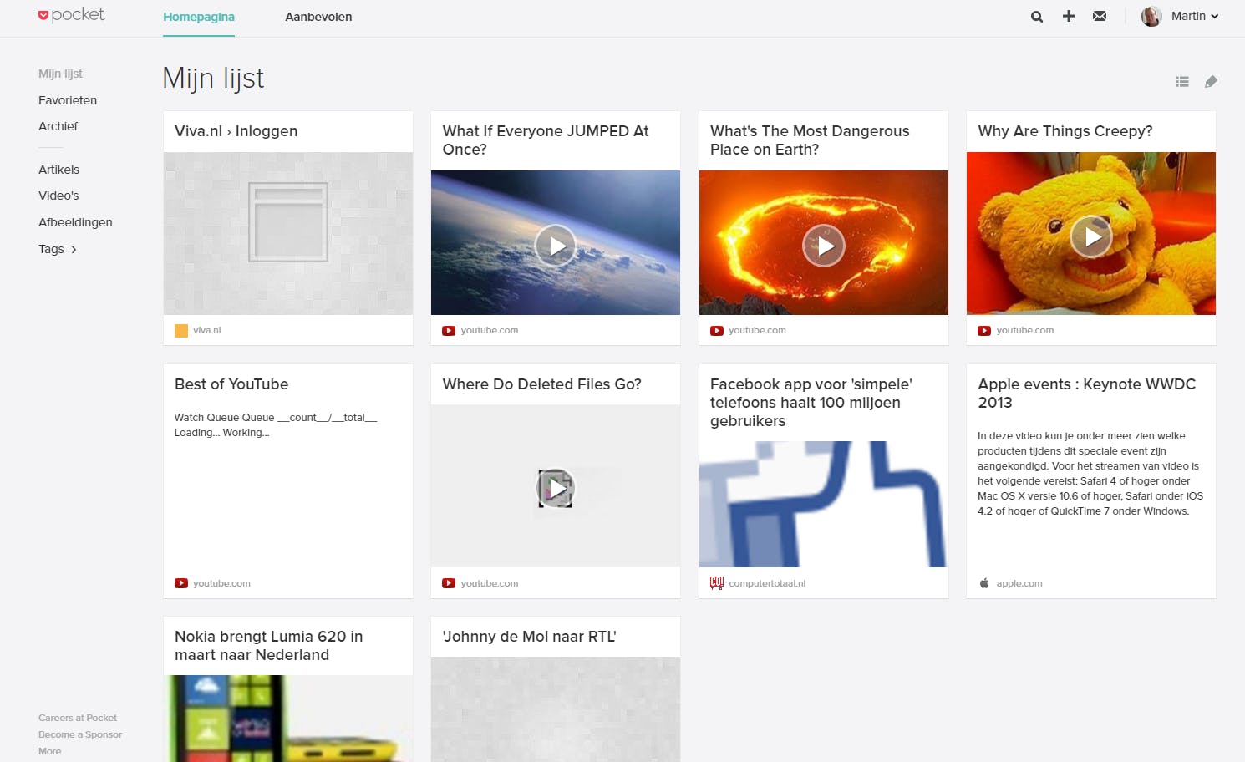Click 'computertotaal.nl' source text

(x=767, y=583)
